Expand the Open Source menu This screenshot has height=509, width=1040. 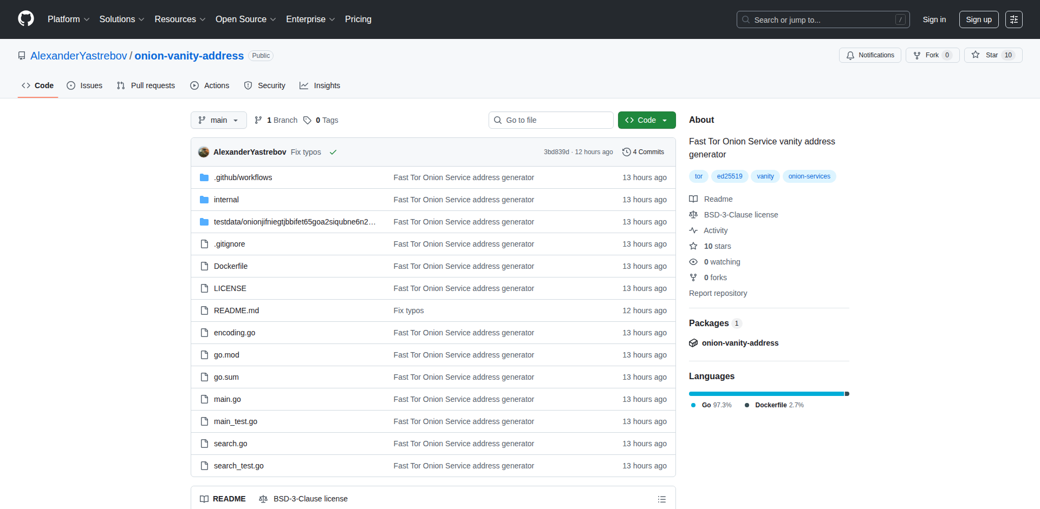[246, 19]
